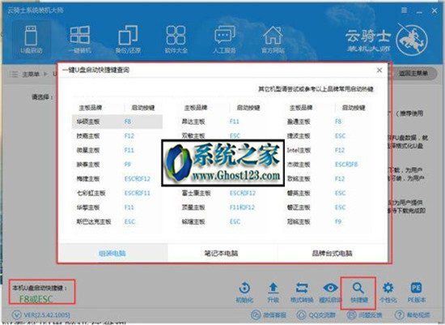Viewport: 445px width, 325px height.
Task: Click the 初始化 initialize icon
Action: tap(244, 292)
